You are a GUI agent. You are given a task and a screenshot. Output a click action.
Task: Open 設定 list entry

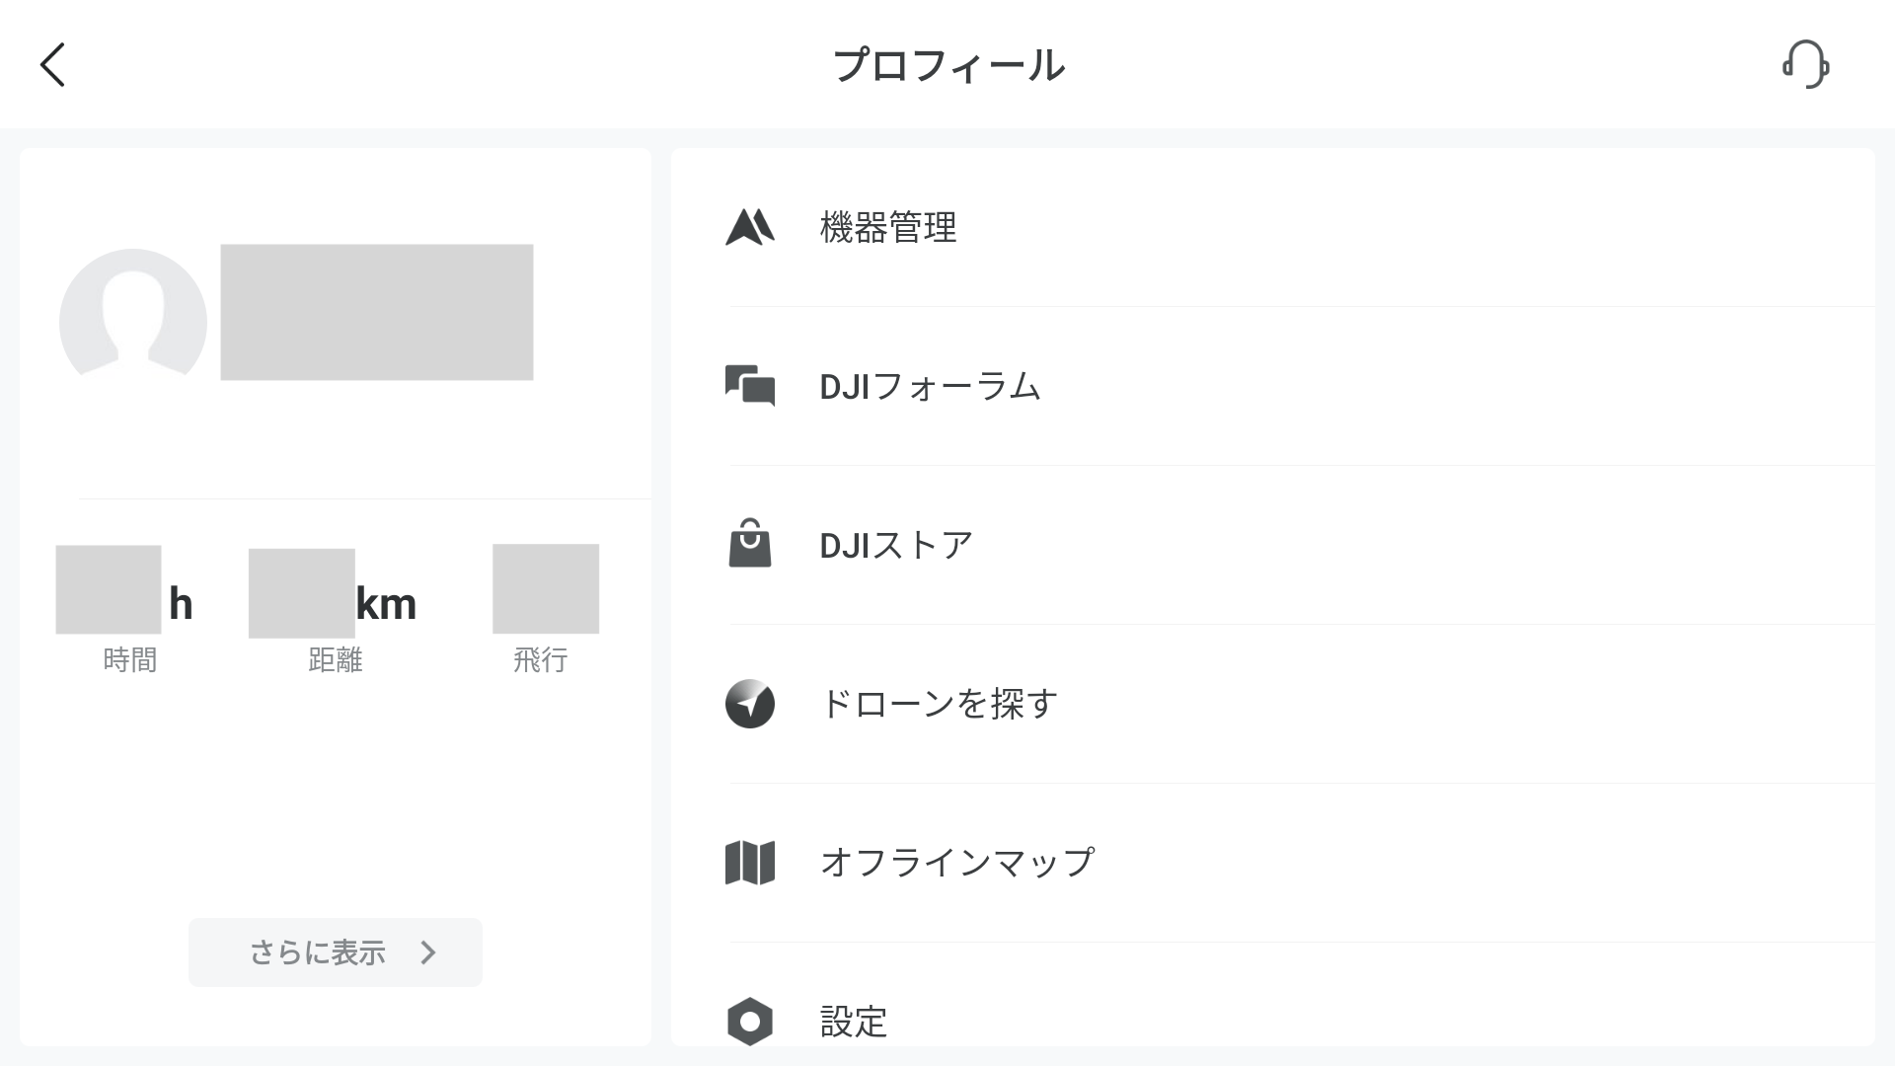1273,999
